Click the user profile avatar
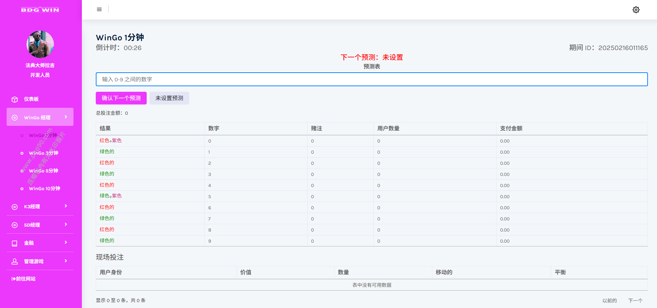This screenshot has height=308, width=657. (x=40, y=44)
